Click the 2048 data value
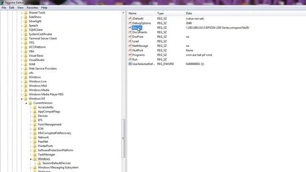 189,23
